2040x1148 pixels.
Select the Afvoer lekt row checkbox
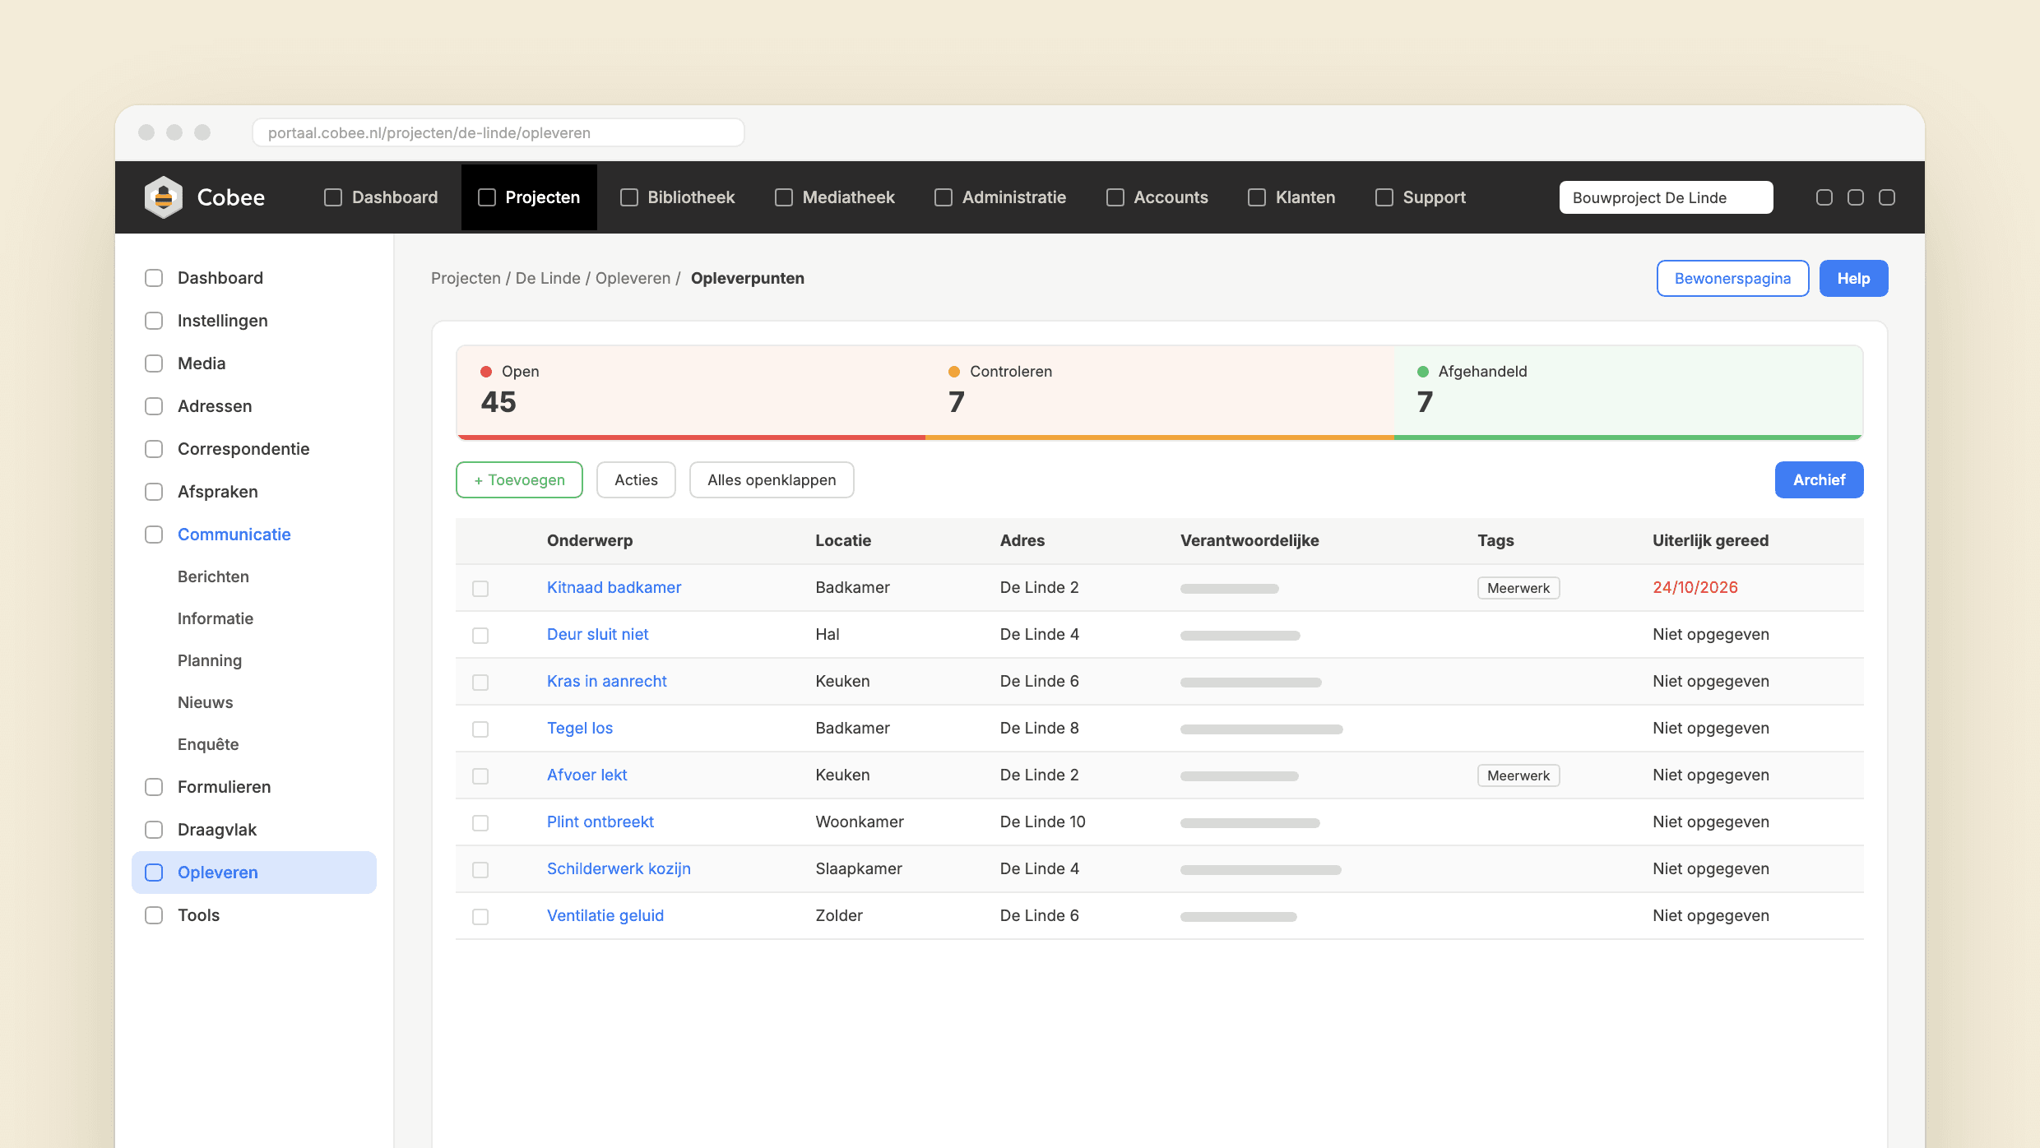[x=480, y=776]
